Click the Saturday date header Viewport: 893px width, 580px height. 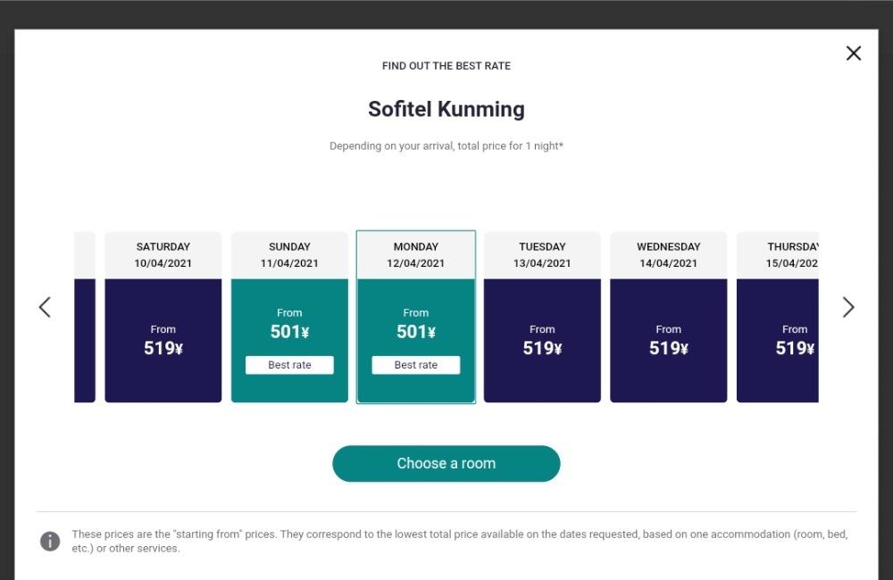coord(163,255)
